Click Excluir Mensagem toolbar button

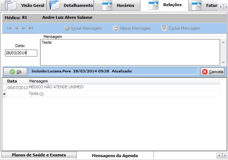[181, 28]
